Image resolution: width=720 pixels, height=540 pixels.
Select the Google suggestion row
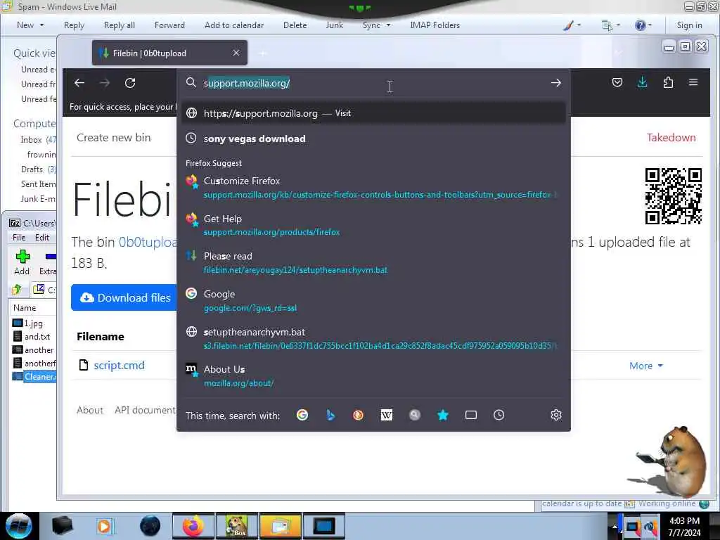tap(373, 301)
